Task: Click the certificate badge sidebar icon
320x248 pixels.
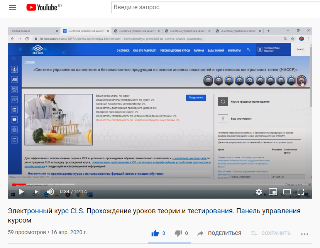Action: pyautogui.click(x=14, y=130)
